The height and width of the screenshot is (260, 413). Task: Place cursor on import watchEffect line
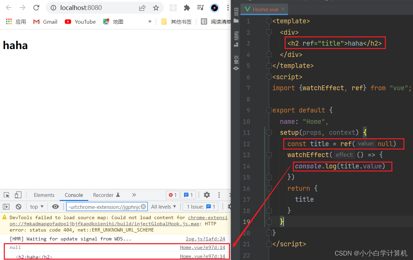(342, 88)
